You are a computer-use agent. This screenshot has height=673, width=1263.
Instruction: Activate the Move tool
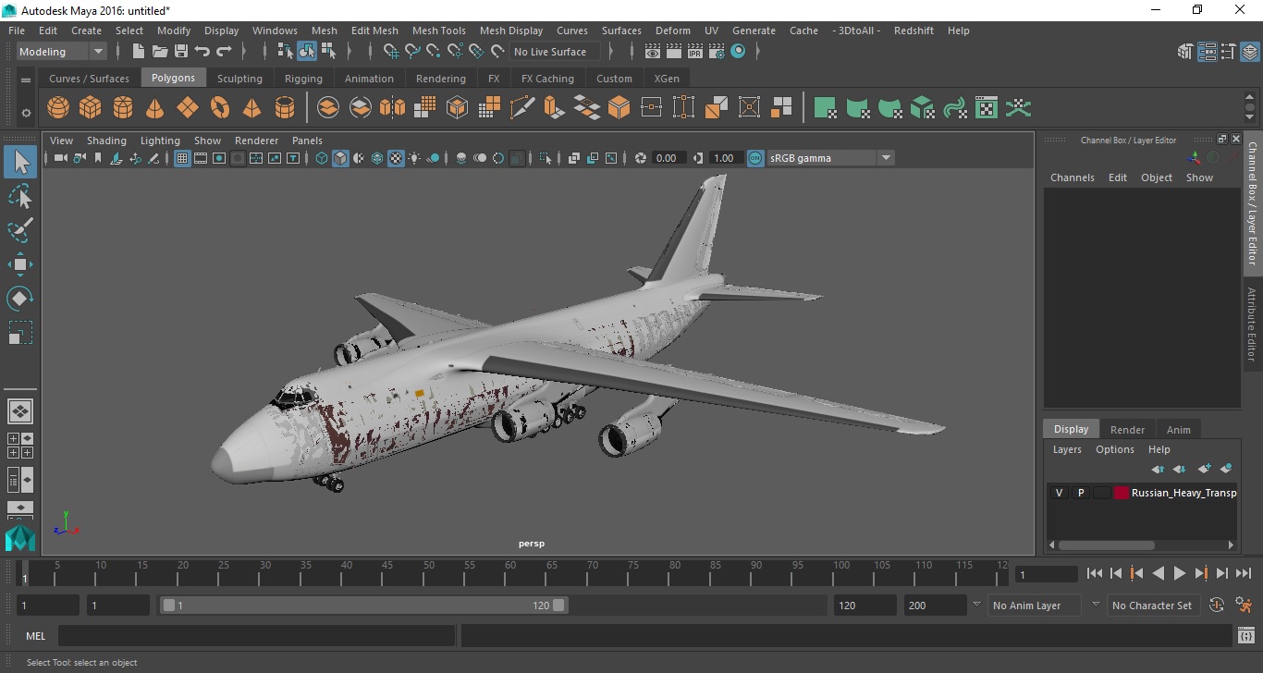point(20,264)
